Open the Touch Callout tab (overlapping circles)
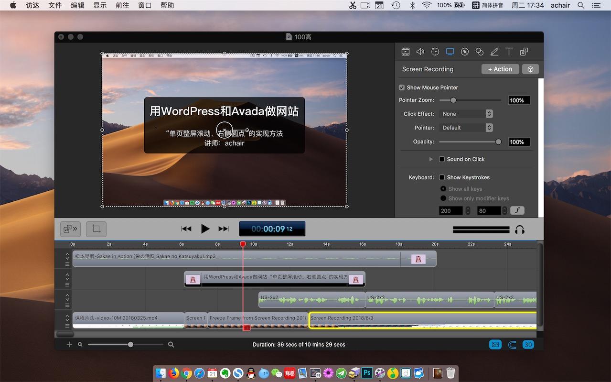 point(479,52)
